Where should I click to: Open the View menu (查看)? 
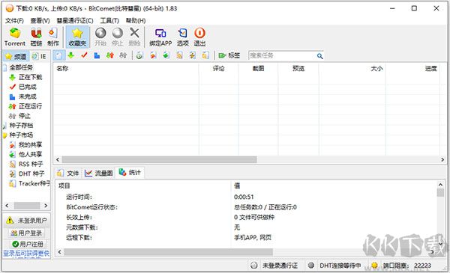[40, 21]
